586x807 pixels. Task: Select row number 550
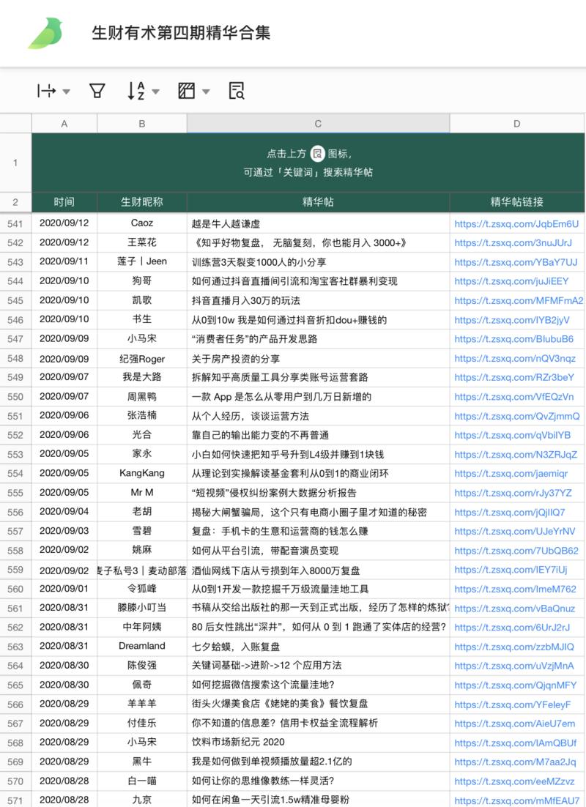(15, 396)
